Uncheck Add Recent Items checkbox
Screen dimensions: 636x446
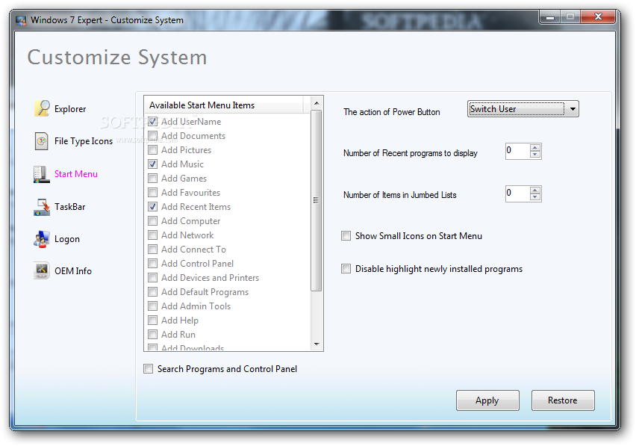(152, 206)
